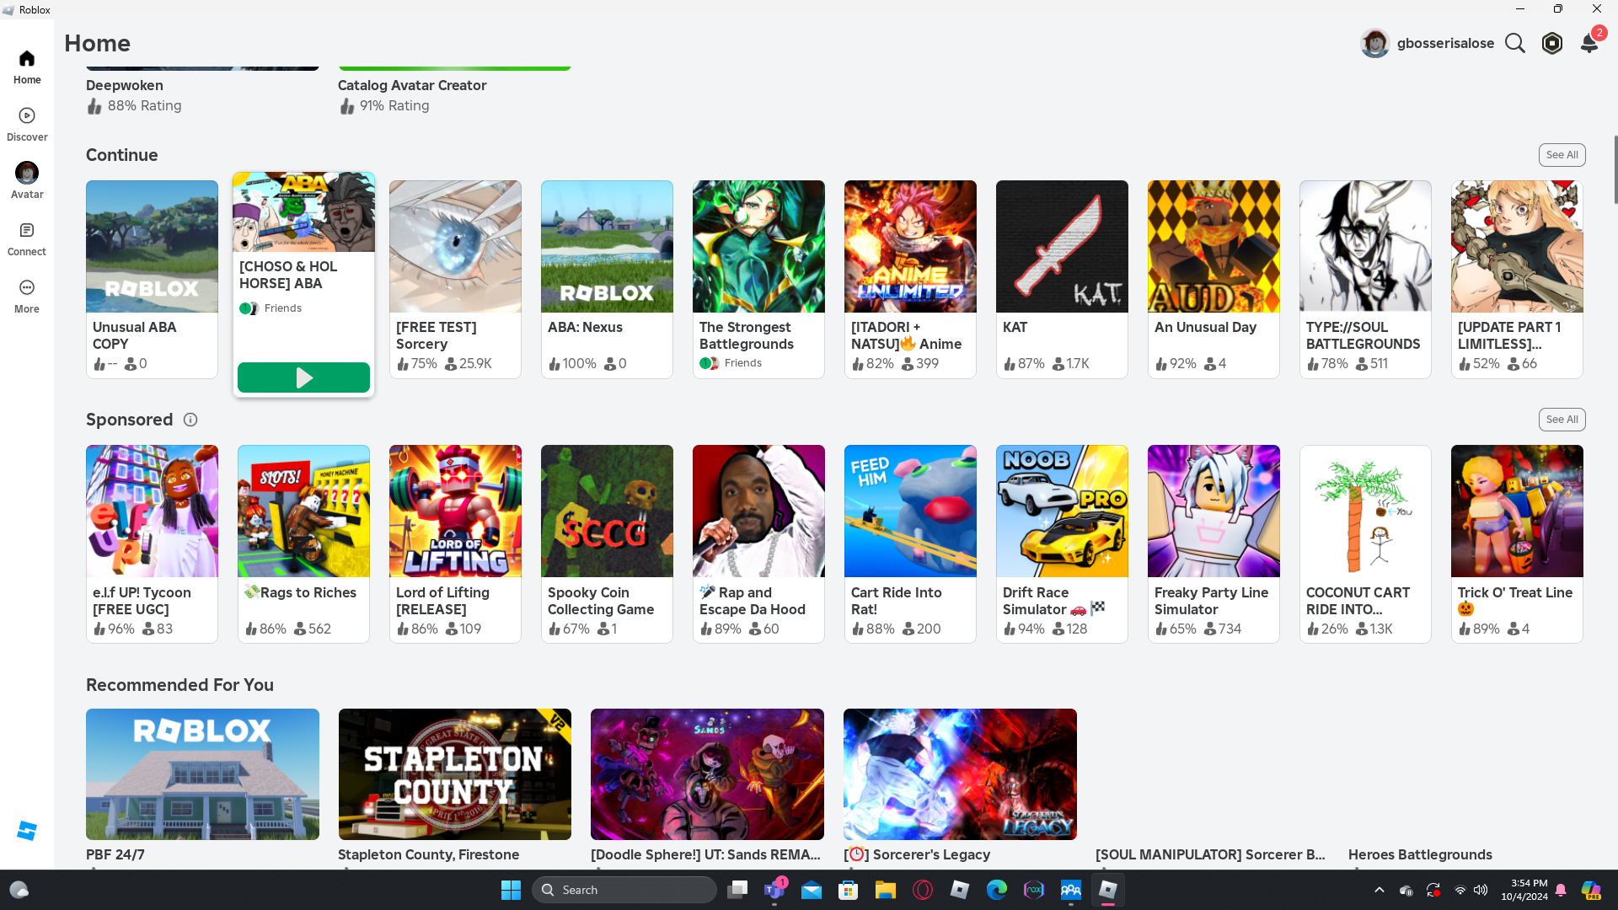The image size is (1618, 910).
Task: Open Nox app from taskbar
Action: 1034,890
